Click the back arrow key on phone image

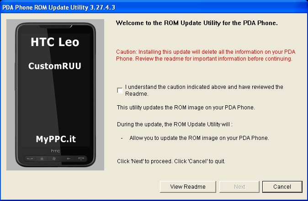68,159
